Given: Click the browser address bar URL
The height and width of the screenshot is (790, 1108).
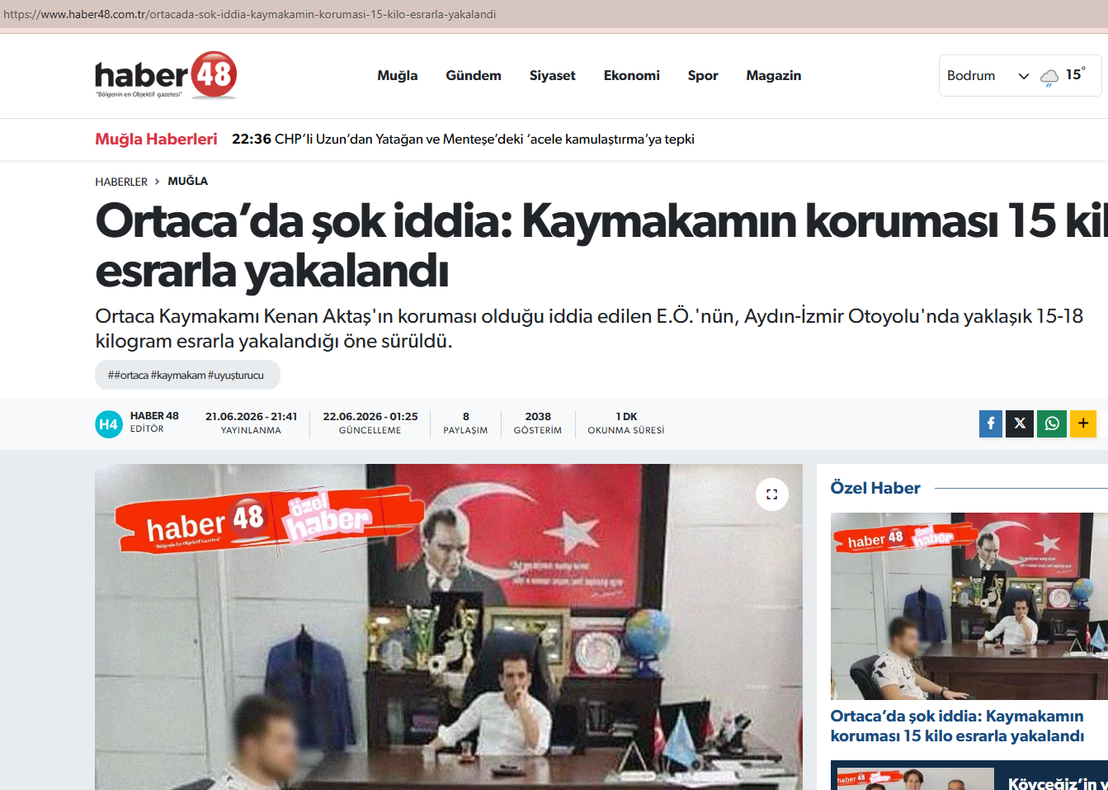Looking at the screenshot, I should click(x=250, y=14).
